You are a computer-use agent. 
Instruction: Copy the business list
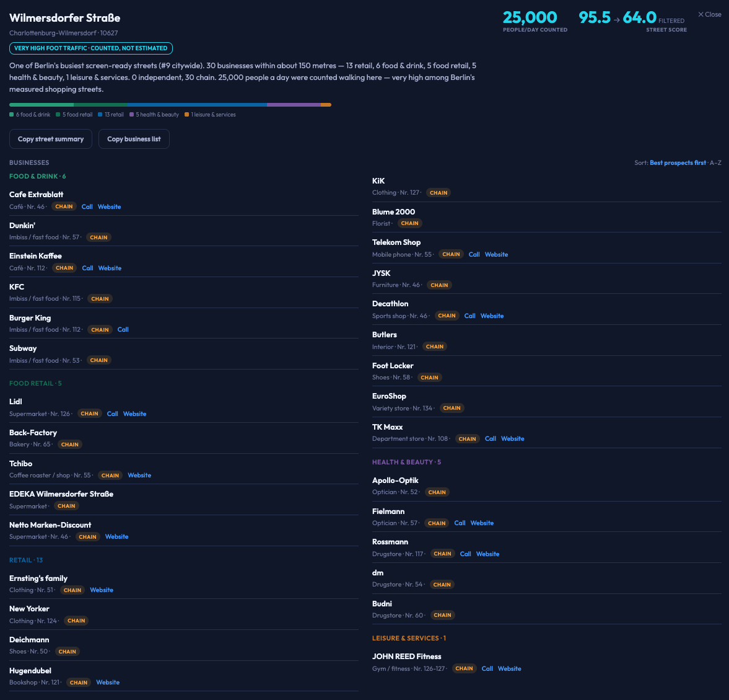[134, 139]
